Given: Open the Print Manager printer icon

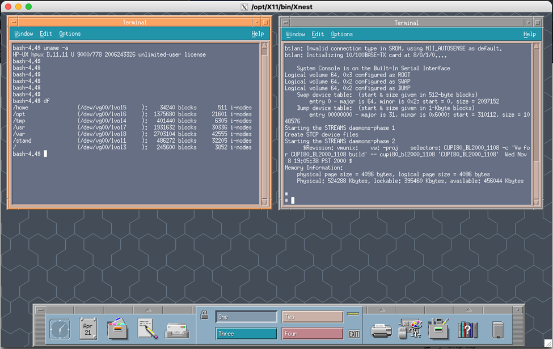Looking at the screenshot, I should pyautogui.click(x=382, y=329).
